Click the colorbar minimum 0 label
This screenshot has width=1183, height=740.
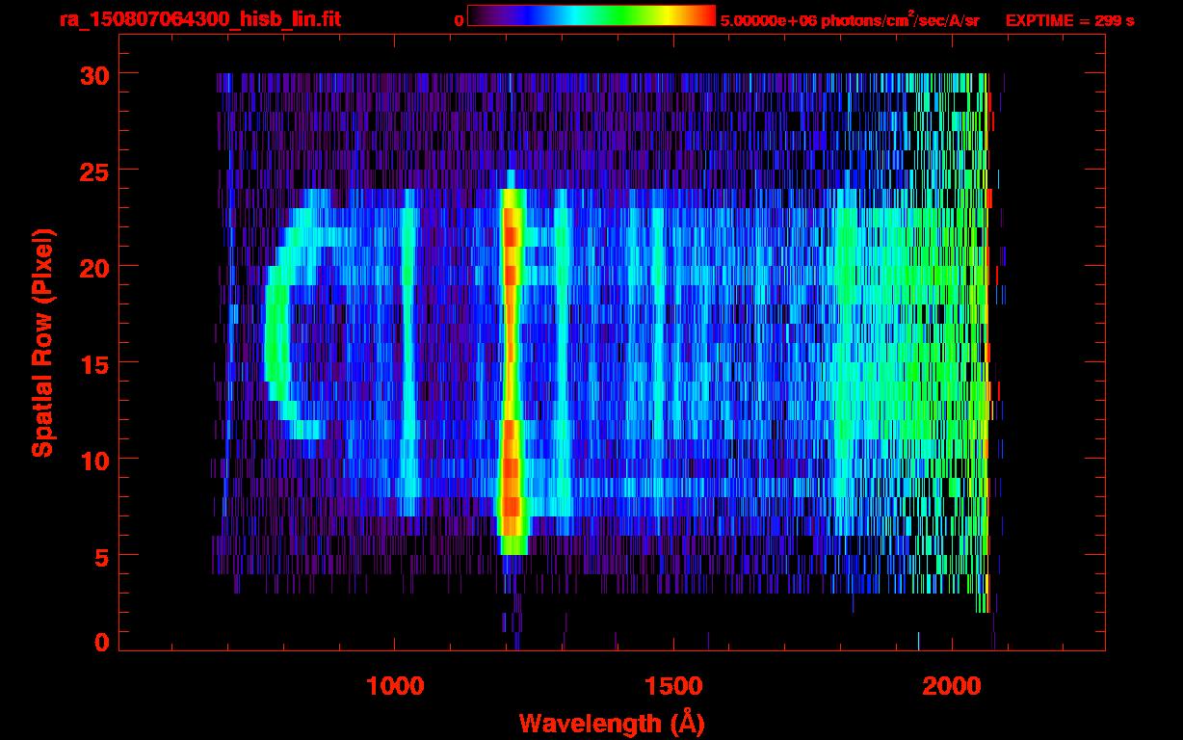click(x=459, y=20)
